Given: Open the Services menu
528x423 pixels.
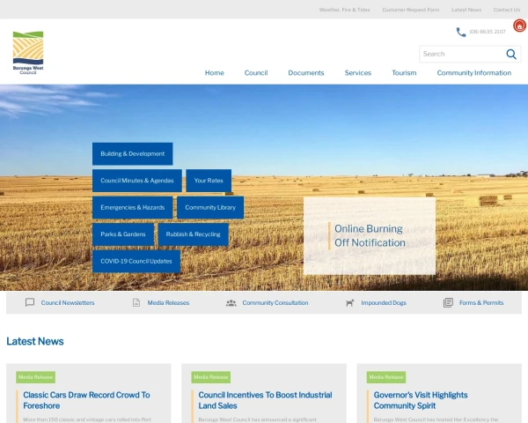Looking at the screenshot, I should click(357, 73).
